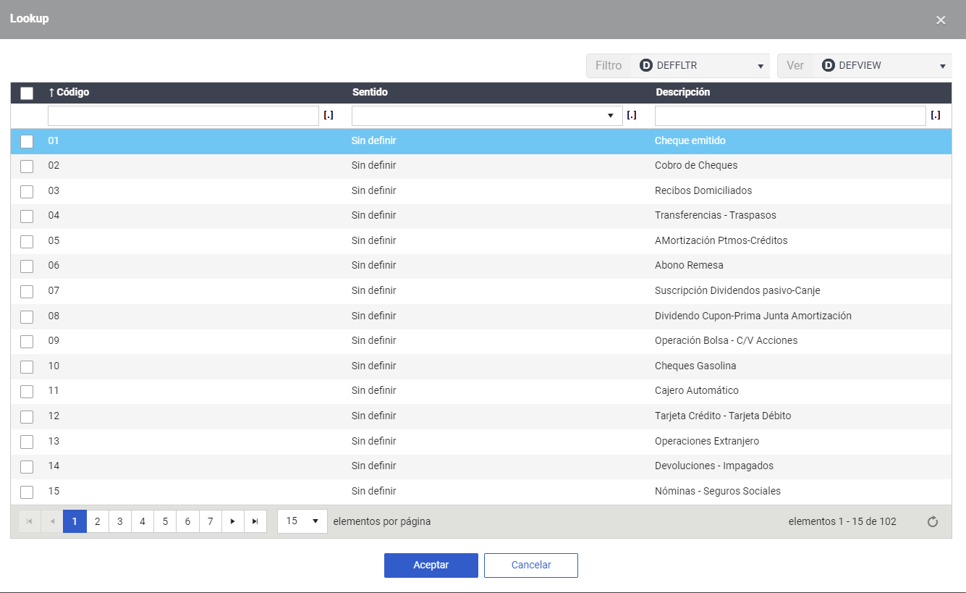966x593 pixels.
Task: Click the filter operator icon beside Descripción field
Action: (936, 116)
